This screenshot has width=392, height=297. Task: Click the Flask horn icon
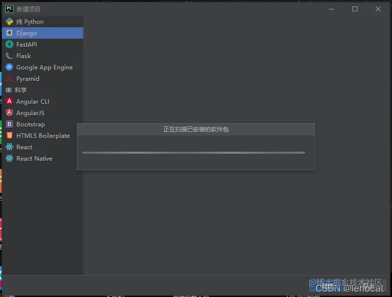(9, 56)
